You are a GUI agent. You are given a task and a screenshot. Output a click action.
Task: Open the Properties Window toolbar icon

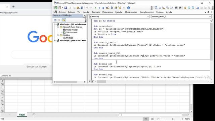pyautogui.click(x=116, y=8)
